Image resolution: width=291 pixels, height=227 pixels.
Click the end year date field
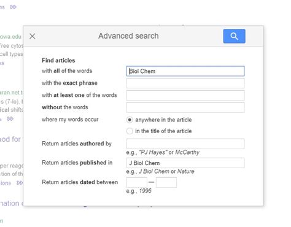pos(166,182)
